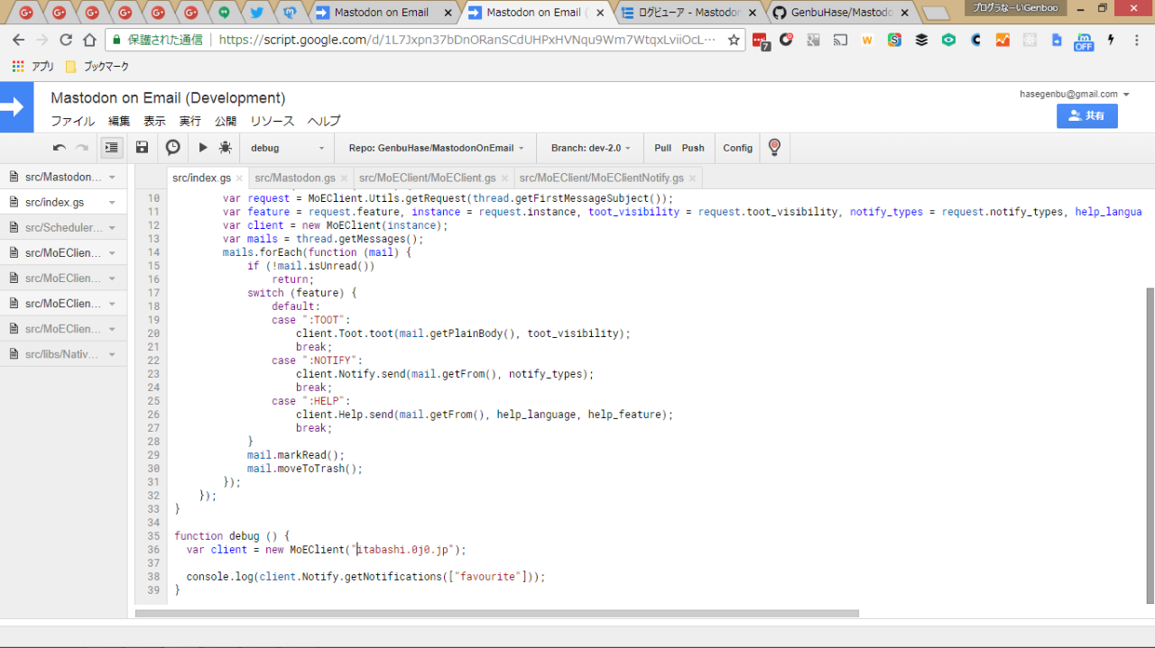The width and height of the screenshot is (1155, 648).
Task: Toggle the OFF-badged extension in Chrome toolbar
Action: pos(1083,41)
